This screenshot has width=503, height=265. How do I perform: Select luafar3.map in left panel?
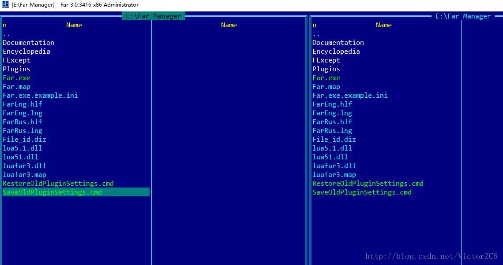(x=24, y=175)
